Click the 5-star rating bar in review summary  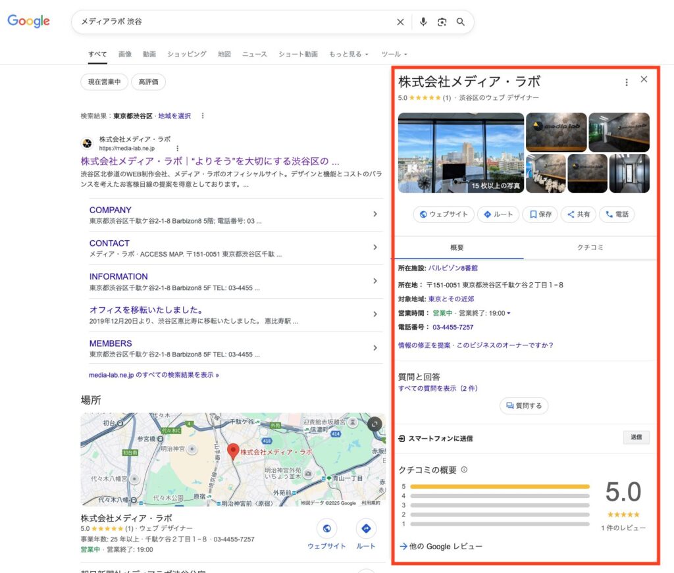tap(499, 487)
